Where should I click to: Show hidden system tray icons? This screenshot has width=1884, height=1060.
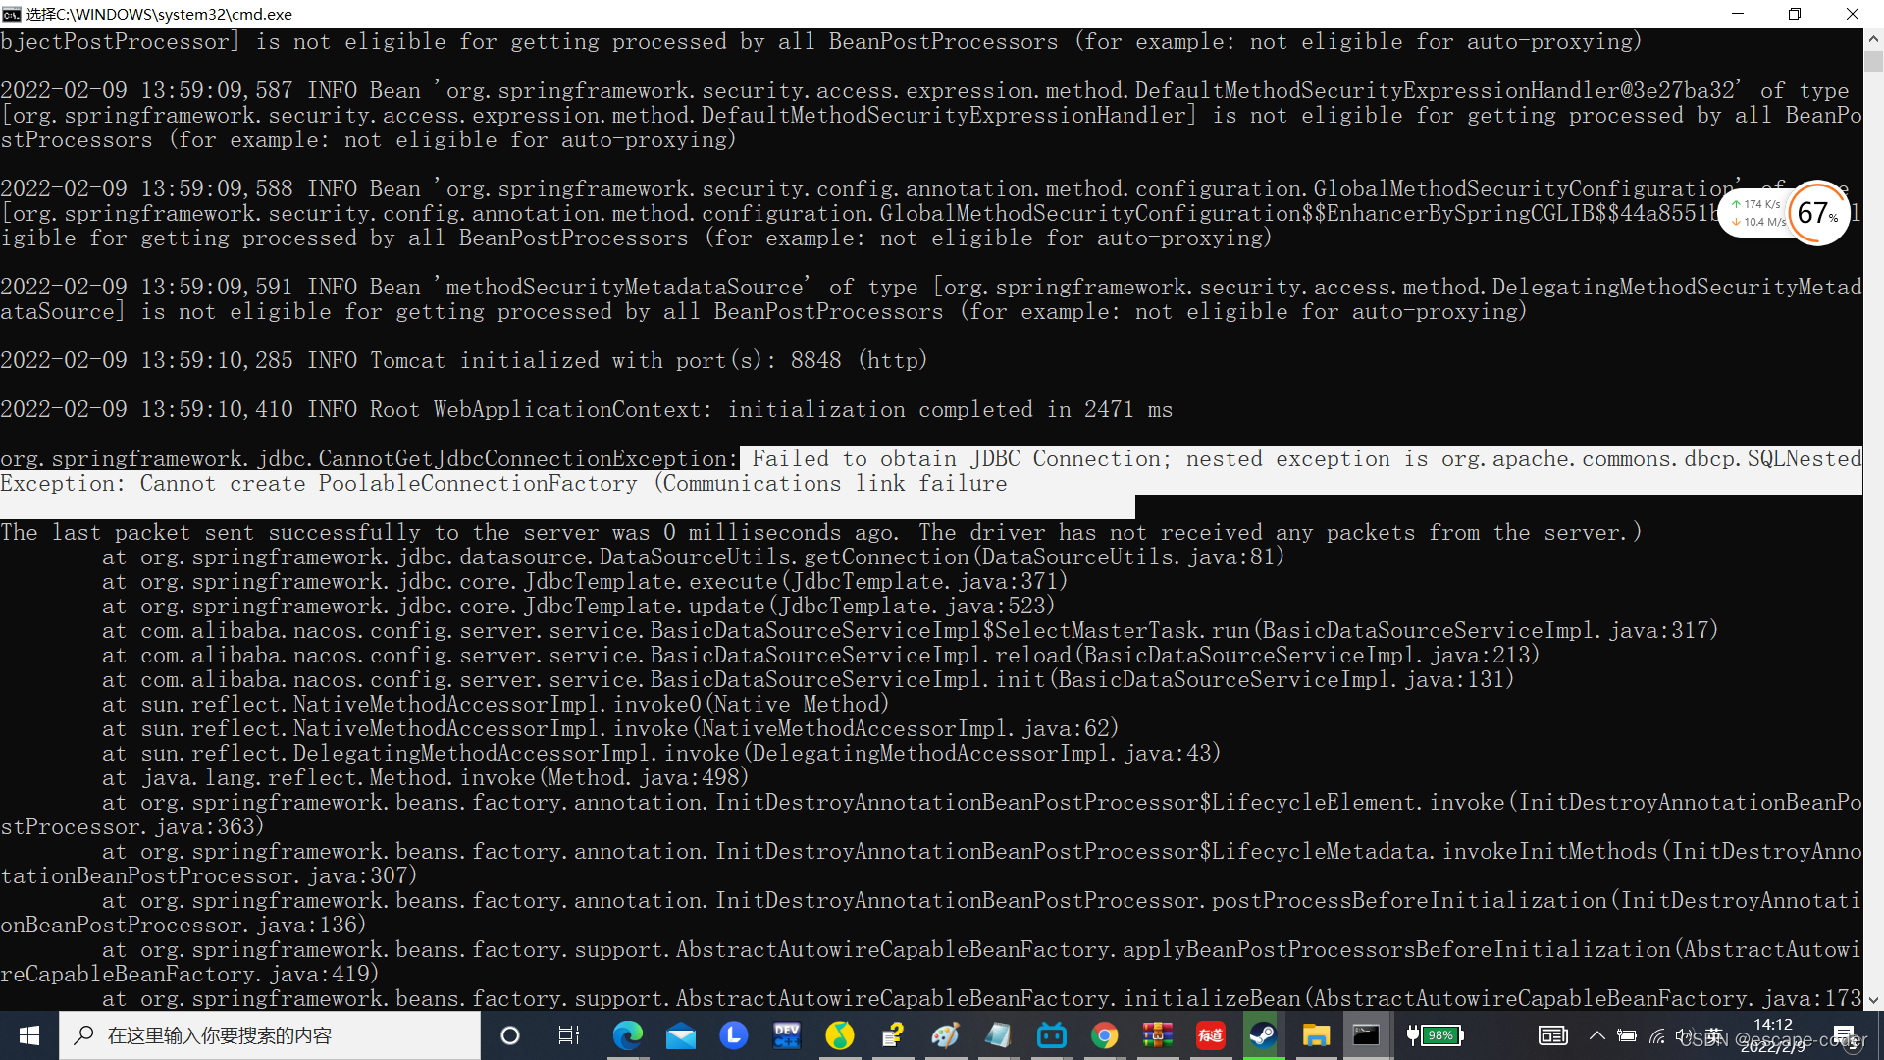(1596, 1035)
